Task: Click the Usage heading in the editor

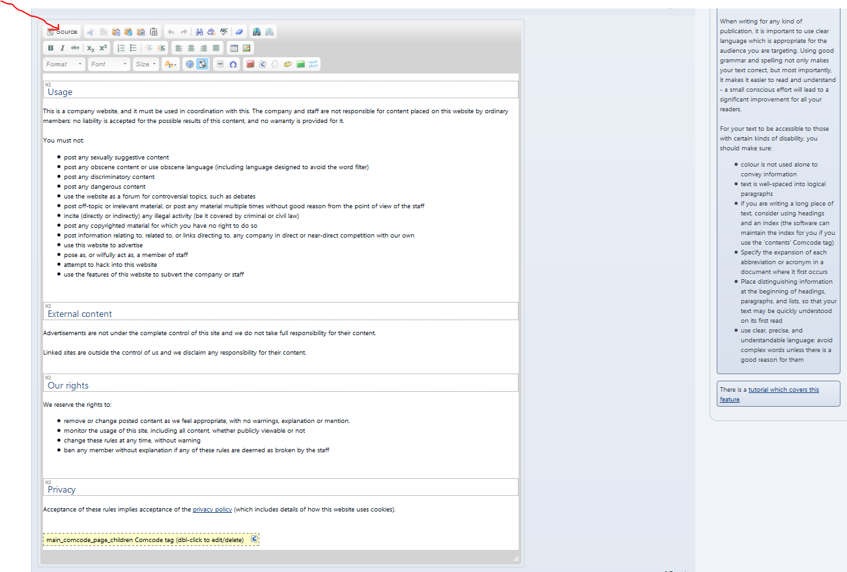Action: coord(60,92)
